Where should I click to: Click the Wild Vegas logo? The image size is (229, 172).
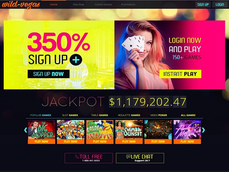click(21, 5)
